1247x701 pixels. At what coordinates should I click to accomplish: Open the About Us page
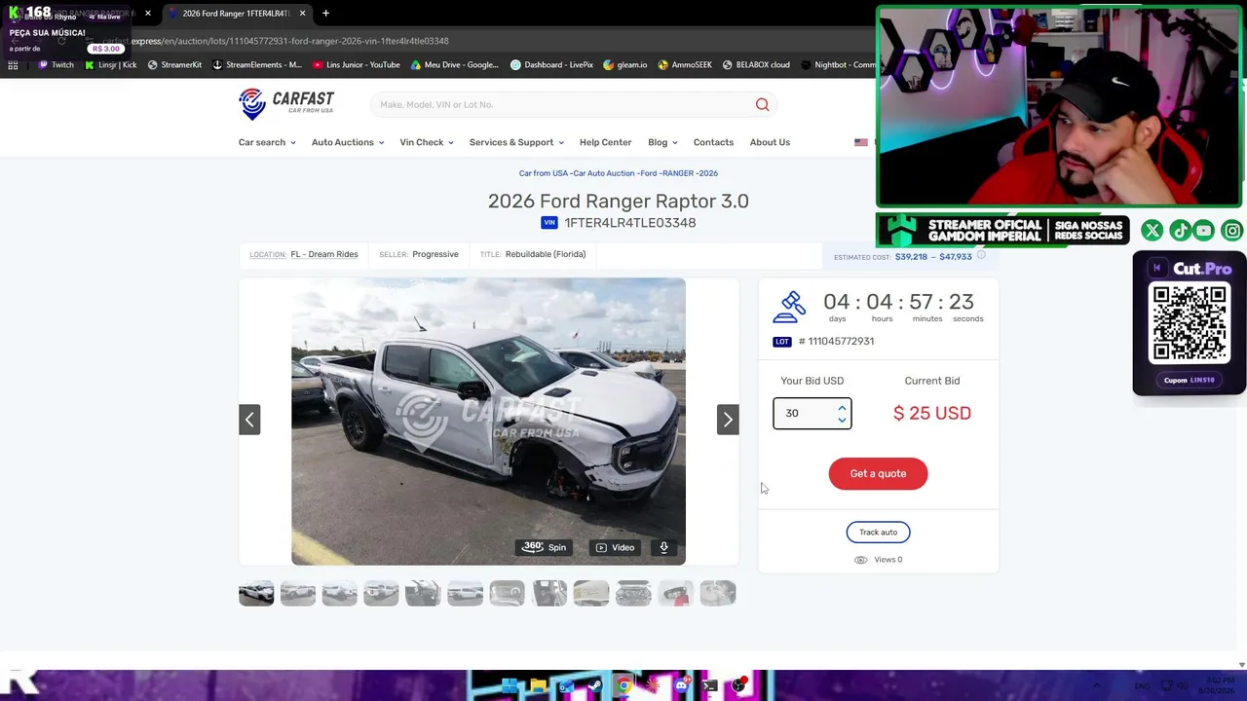pos(770,142)
